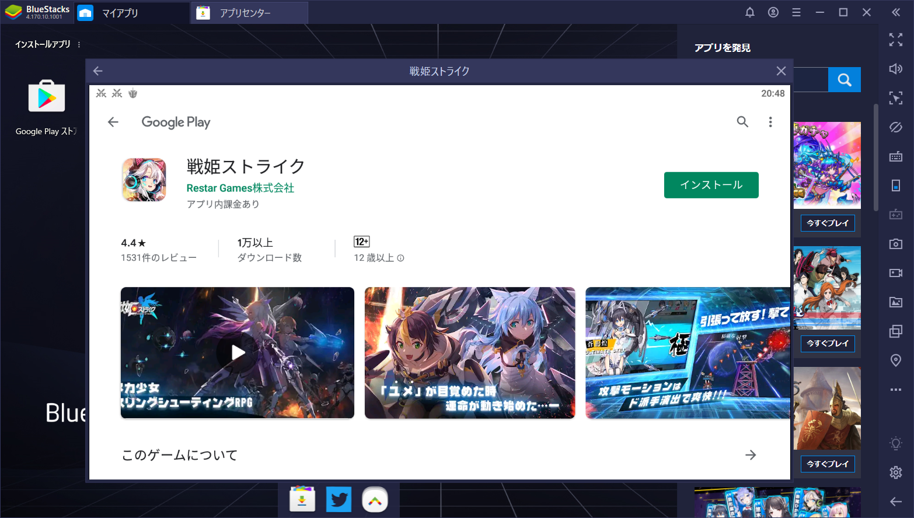Search in Google Play with the magnifier
This screenshot has height=518, width=914.
click(742, 122)
